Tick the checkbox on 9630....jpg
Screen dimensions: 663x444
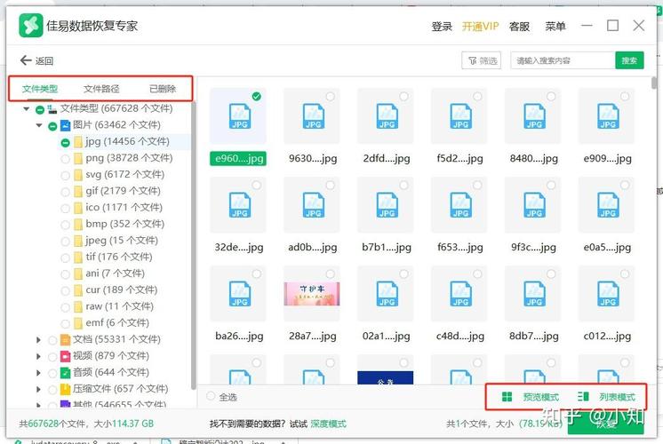331,96
